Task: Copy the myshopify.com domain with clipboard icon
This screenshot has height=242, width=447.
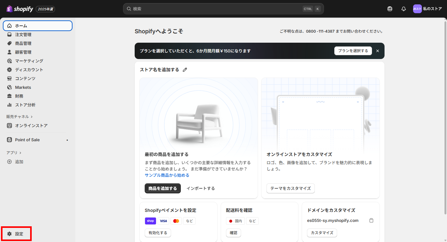Action: [x=371, y=220]
